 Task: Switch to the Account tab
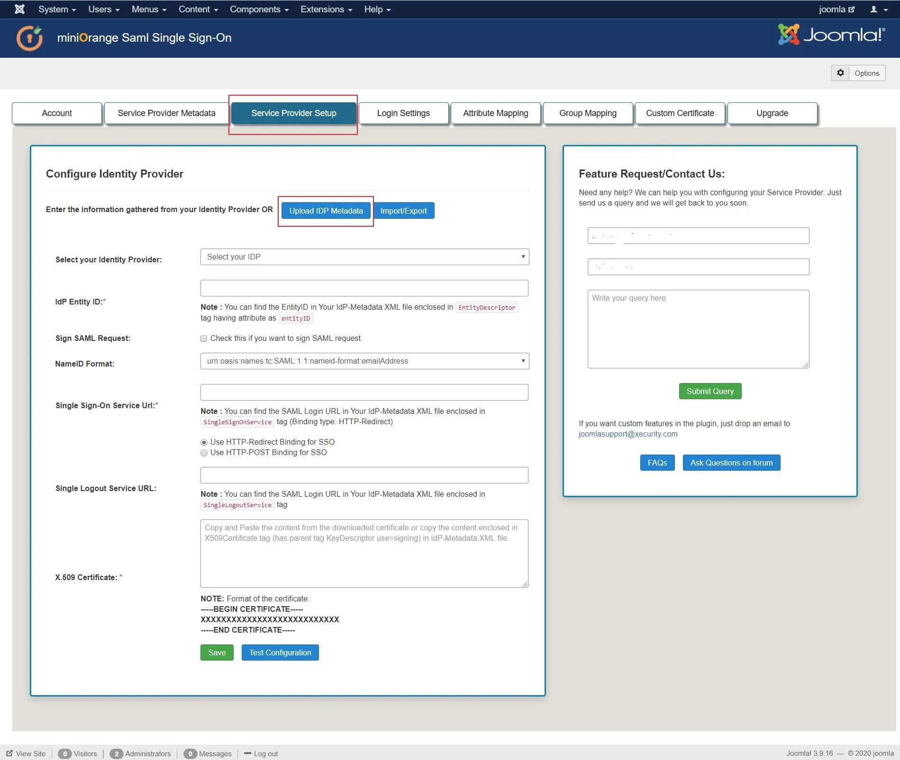[x=57, y=113]
